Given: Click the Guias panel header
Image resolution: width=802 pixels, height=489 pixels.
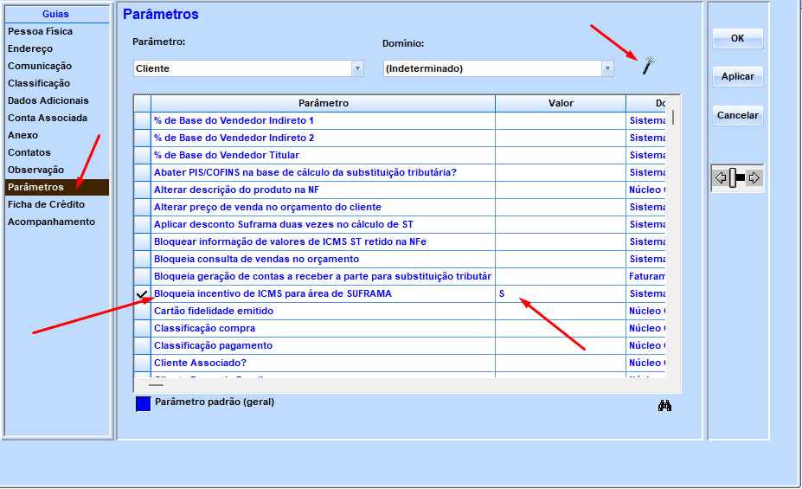Looking at the screenshot, I should 55,15.
